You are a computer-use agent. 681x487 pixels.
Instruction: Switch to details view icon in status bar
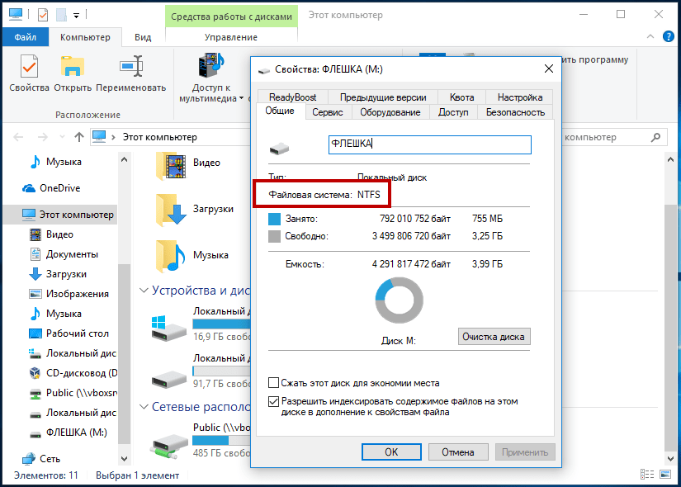coord(647,475)
